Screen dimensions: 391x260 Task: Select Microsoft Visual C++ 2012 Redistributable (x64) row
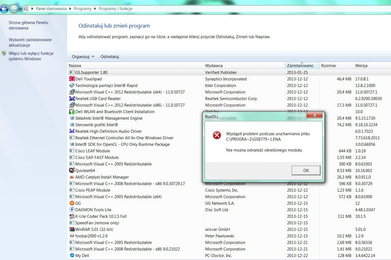pyautogui.click(x=229, y=92)
